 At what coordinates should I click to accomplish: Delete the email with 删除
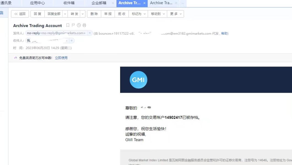coord(94,14)
